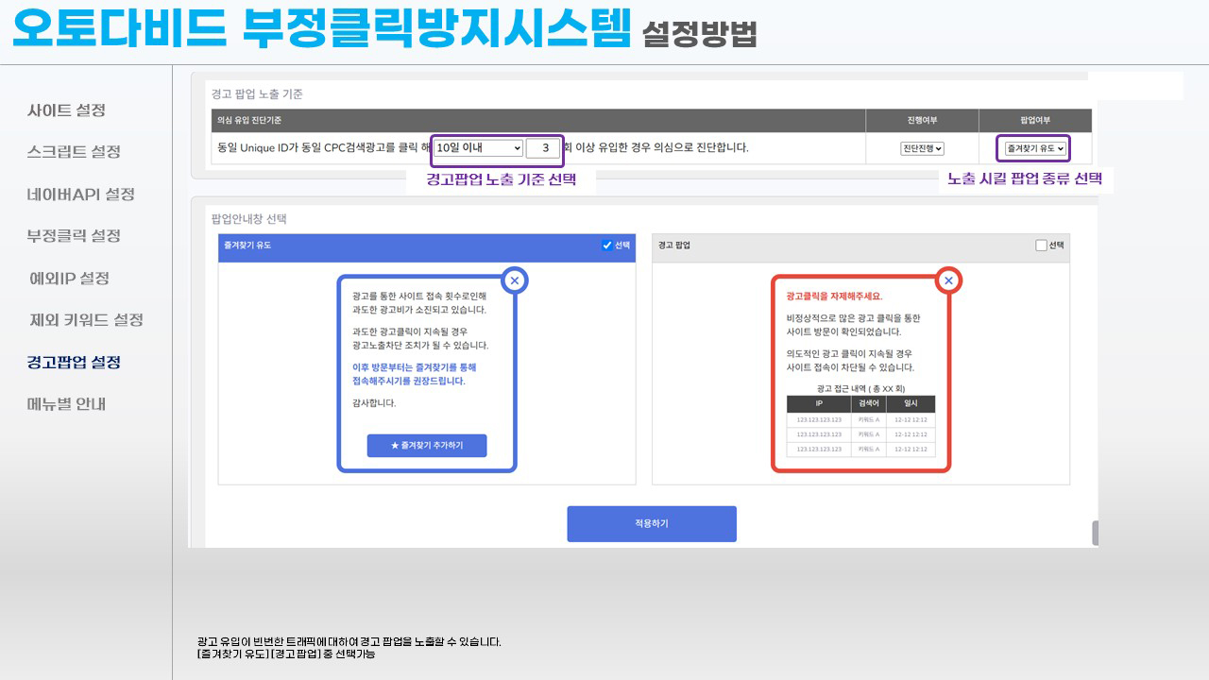Open 제외 키워드 설정 menu

click(86, 320)
